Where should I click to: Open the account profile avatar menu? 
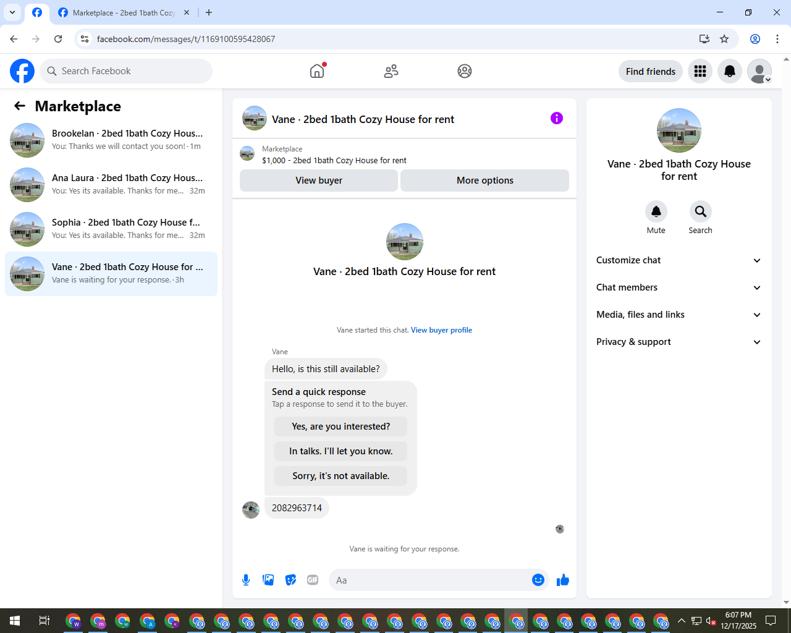pos(759,71)
